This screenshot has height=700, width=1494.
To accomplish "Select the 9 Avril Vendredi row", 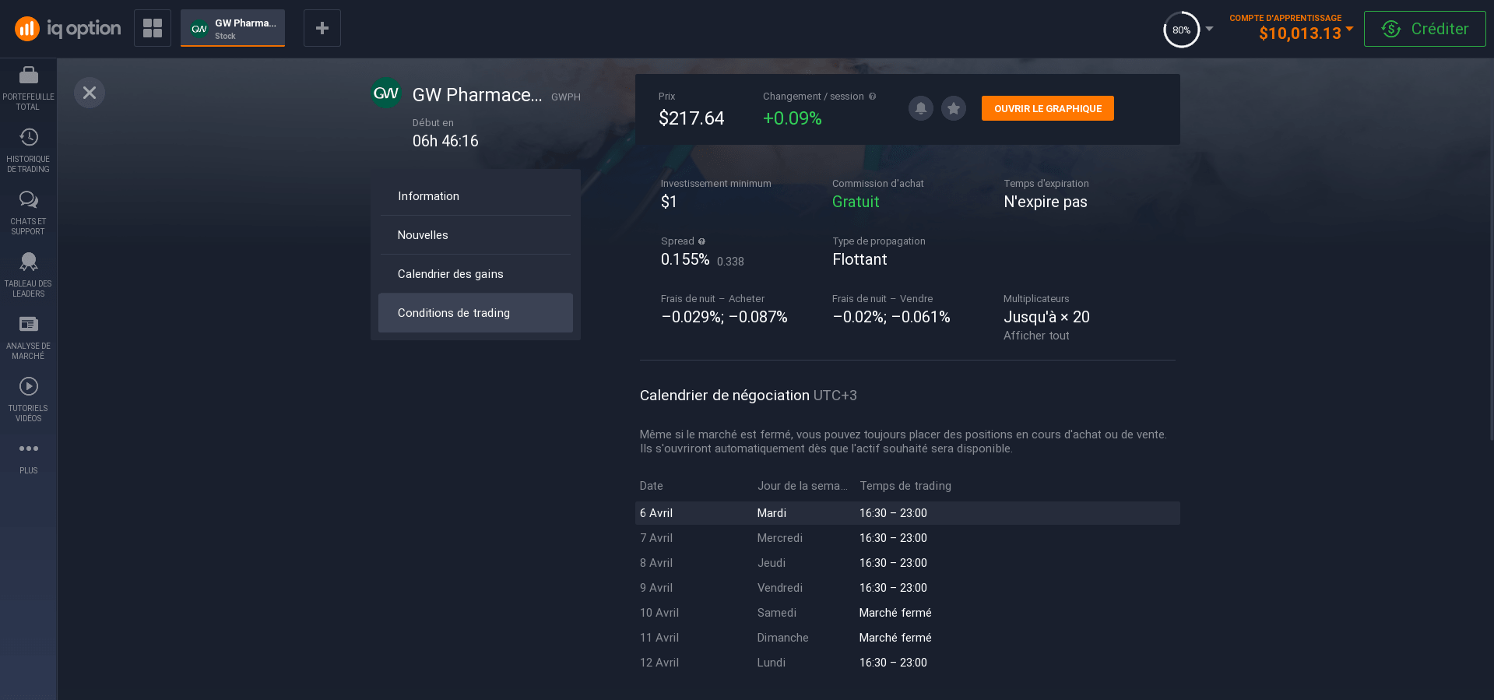I will [x=908, y=588].
